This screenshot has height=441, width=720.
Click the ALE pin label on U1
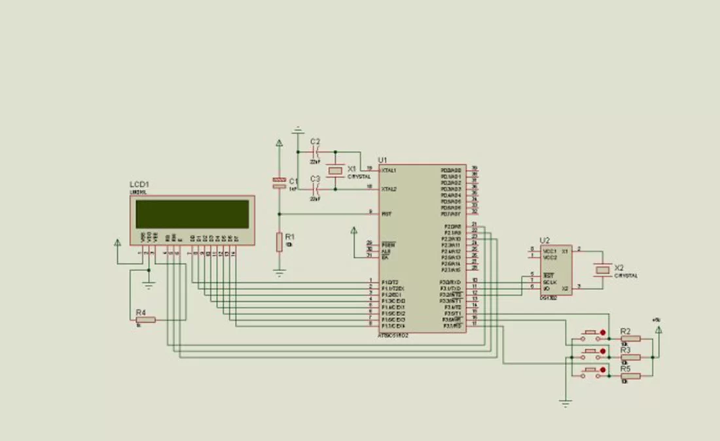coord(386,252)
